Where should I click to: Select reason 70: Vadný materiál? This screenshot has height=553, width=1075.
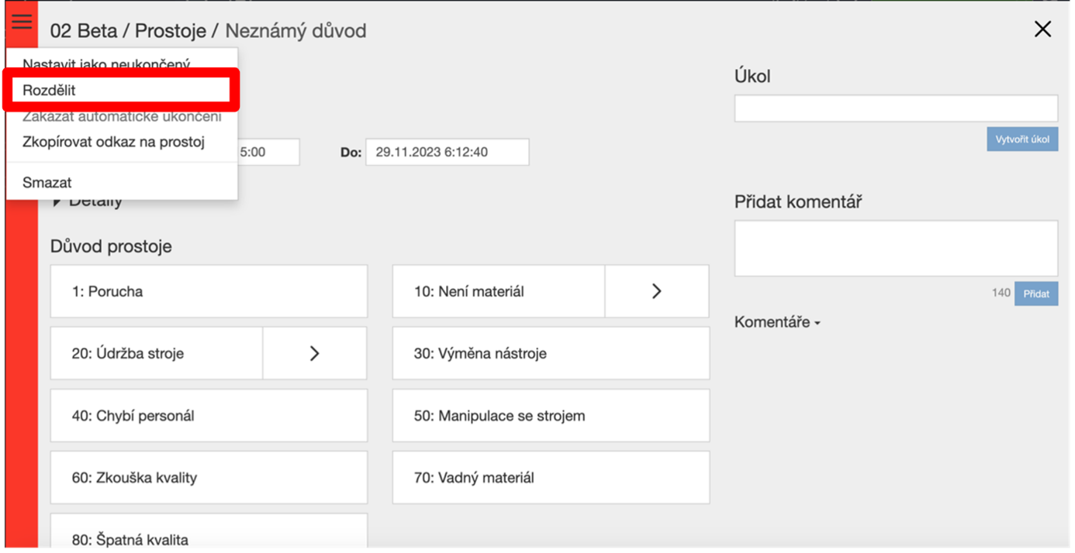[551, 477]
